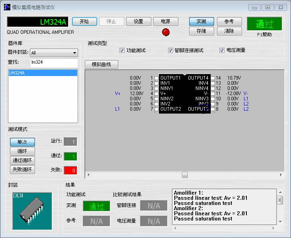This screenshot has width=291, height=238.
Task: Click the 管脚连接 N/A indicator
Action: pyautogui.click(x=154, y=206)
